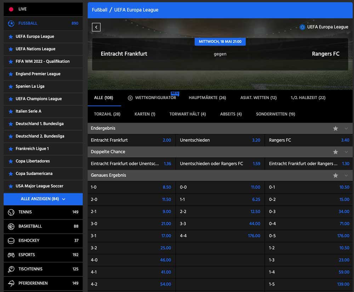Click the star beside Copa Sudamericana
Image resolution: width=354 pixels, height=292 pixels.
11,174
